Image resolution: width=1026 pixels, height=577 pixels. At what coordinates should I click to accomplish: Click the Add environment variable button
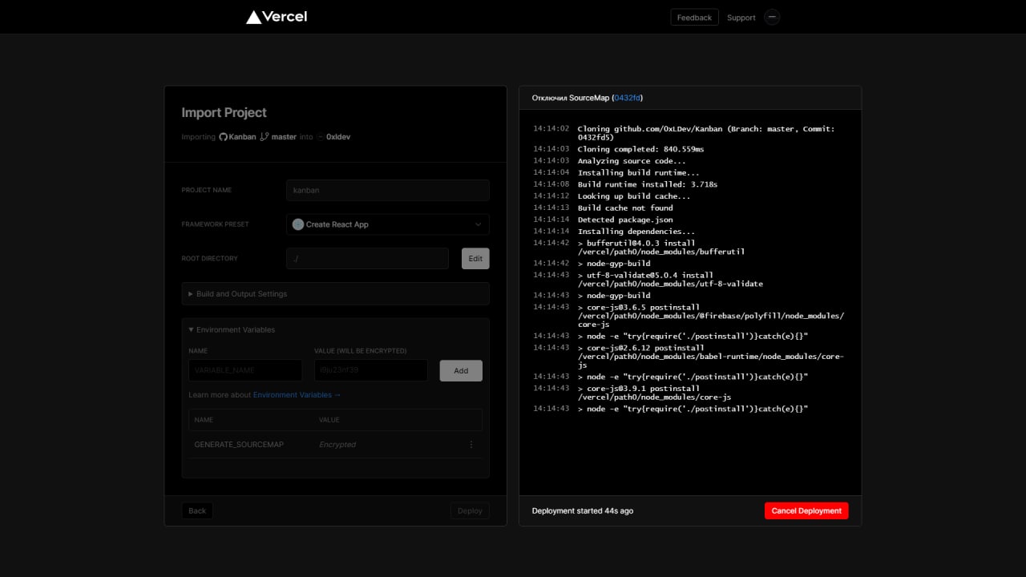click(x=461, y=370)
